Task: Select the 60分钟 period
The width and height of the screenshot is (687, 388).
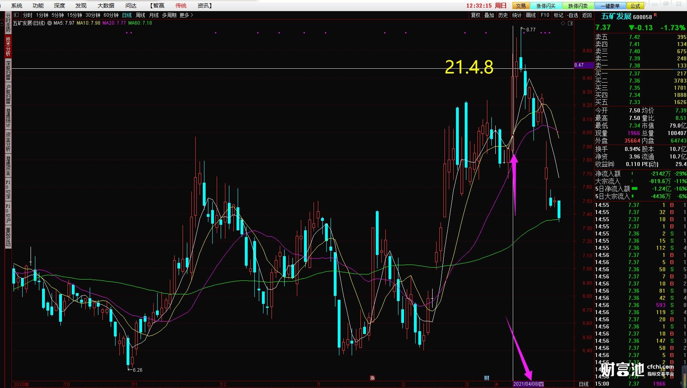Action: 111,15
